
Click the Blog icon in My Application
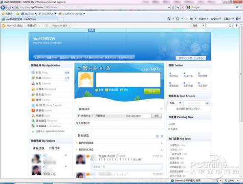coord(33,73)
